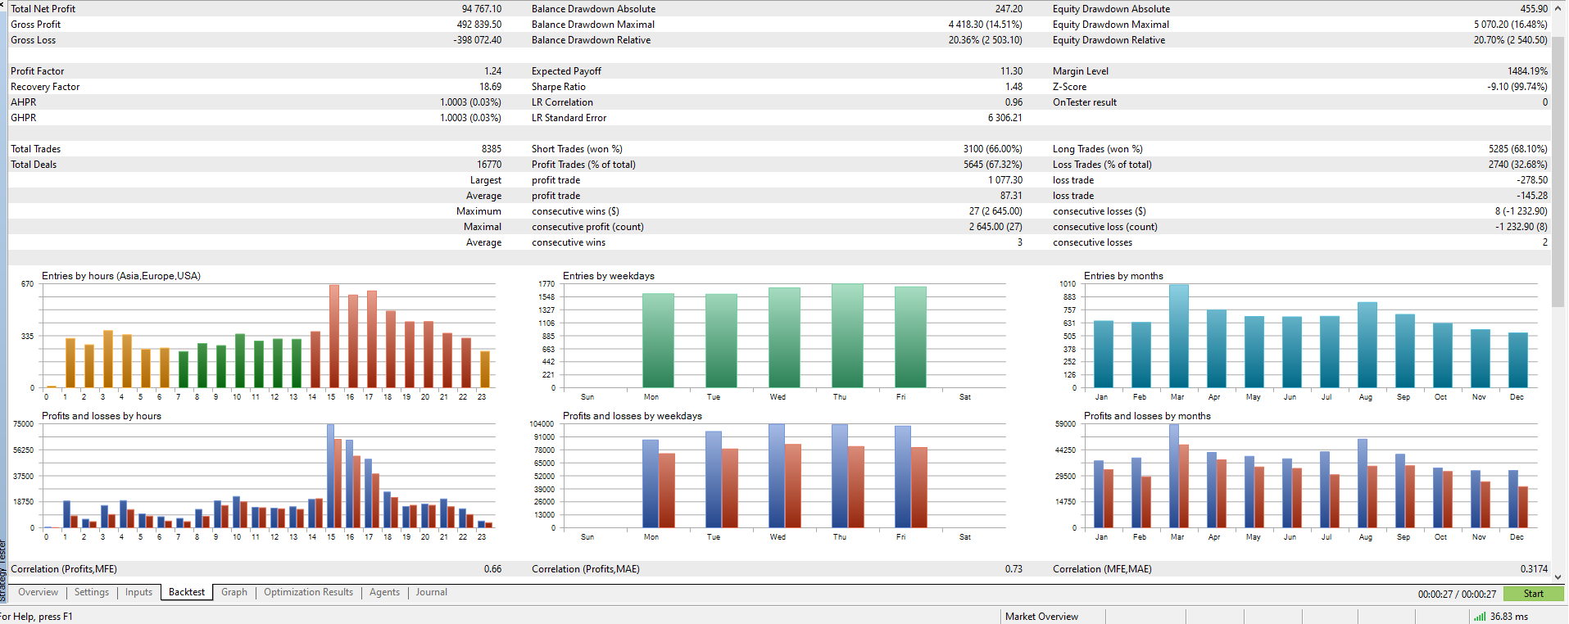This screenshot has height=624, width=1569.
Task: Click the Thu bar in Entries by weekdays
Action: [x=847, y=336]
